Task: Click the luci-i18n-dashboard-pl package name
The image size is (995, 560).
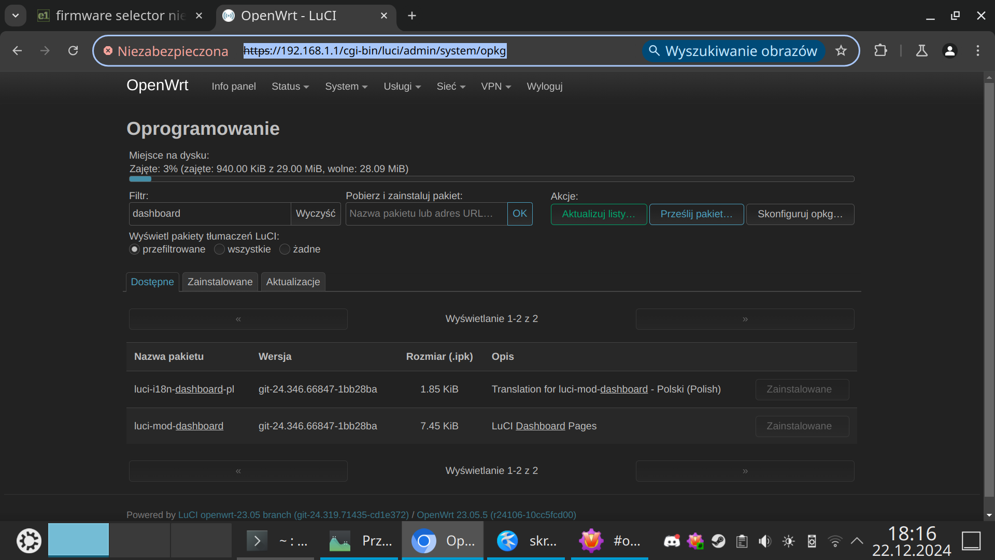Action: coord(184,389)
